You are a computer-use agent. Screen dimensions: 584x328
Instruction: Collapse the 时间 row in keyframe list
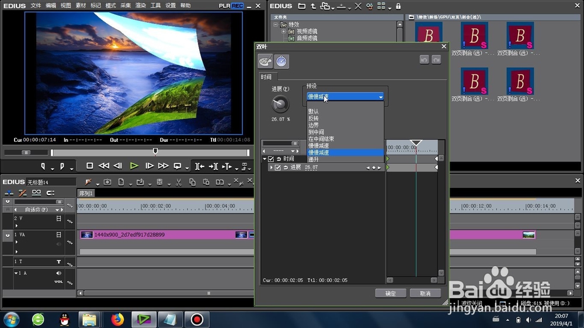(x=265, y=159)
